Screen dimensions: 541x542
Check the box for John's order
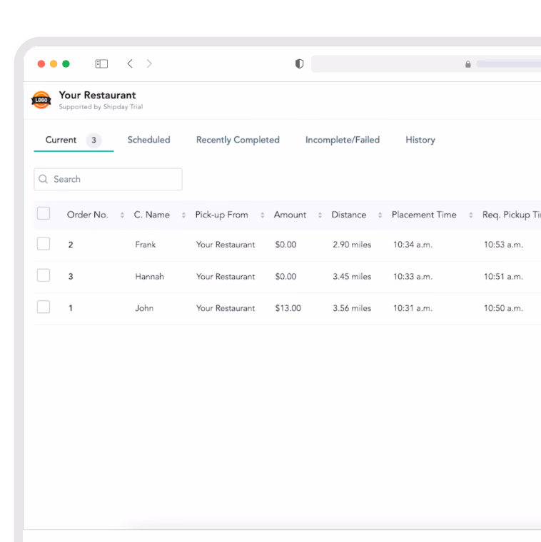pyautogui.click(x=44, y=307)
